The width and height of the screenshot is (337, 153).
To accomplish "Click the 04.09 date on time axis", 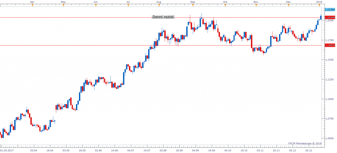I will (x=195, y=150).
